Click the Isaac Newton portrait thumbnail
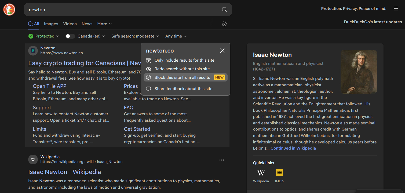 click(x=359, y=72)
